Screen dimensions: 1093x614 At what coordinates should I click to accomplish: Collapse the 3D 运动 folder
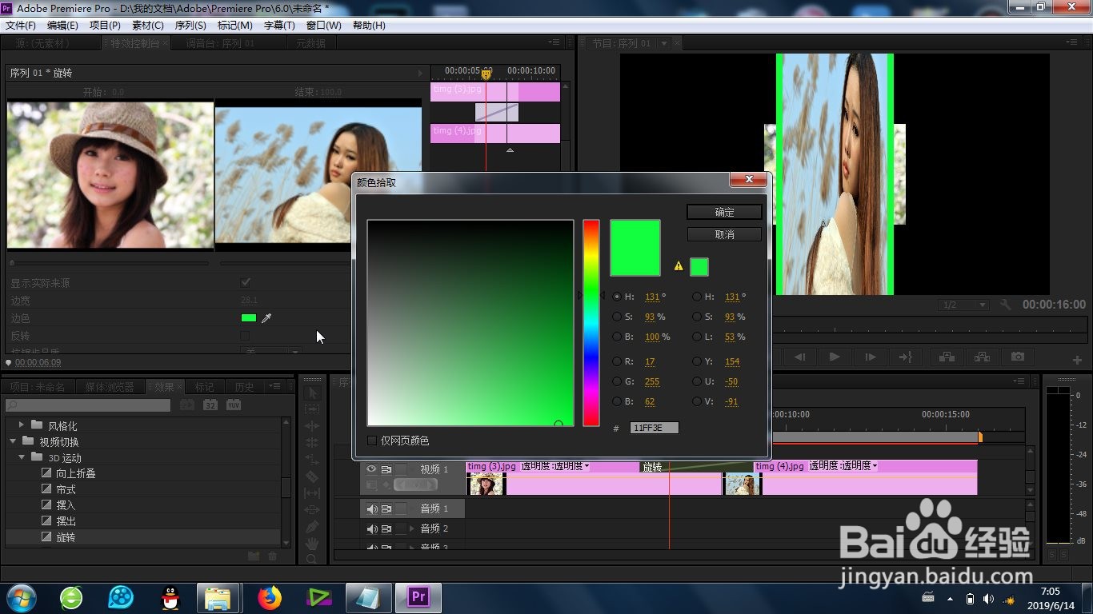22,457
